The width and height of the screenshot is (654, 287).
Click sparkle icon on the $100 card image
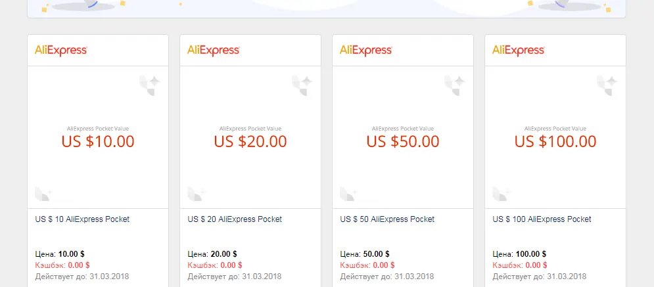click(607, 85)
